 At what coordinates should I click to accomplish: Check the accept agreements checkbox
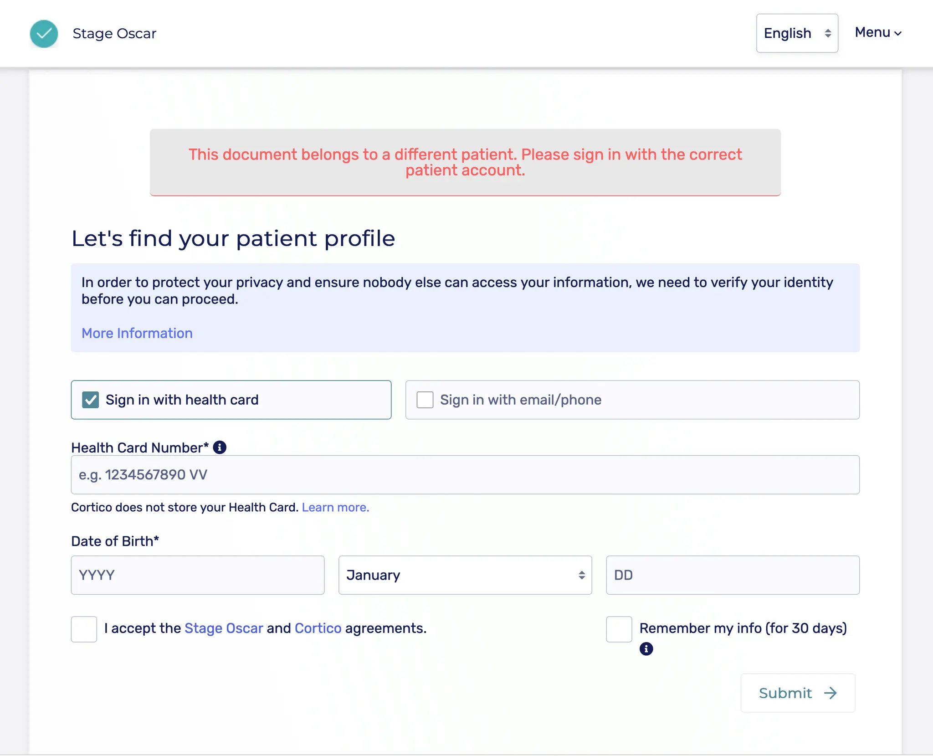pos(84,629)
